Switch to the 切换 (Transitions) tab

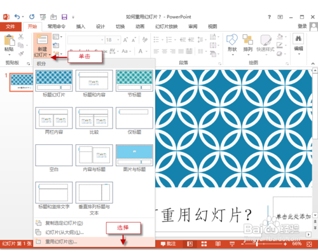tap(120, 27)
